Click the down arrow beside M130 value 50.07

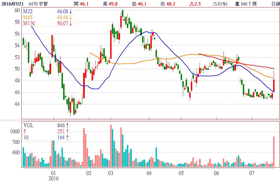click(71, 24)
